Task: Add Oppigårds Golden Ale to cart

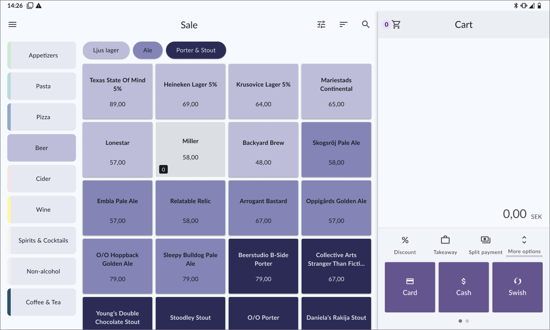Action: click(336, 208)
